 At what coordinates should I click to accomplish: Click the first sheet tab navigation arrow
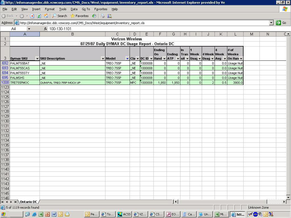tap(2, 202)
